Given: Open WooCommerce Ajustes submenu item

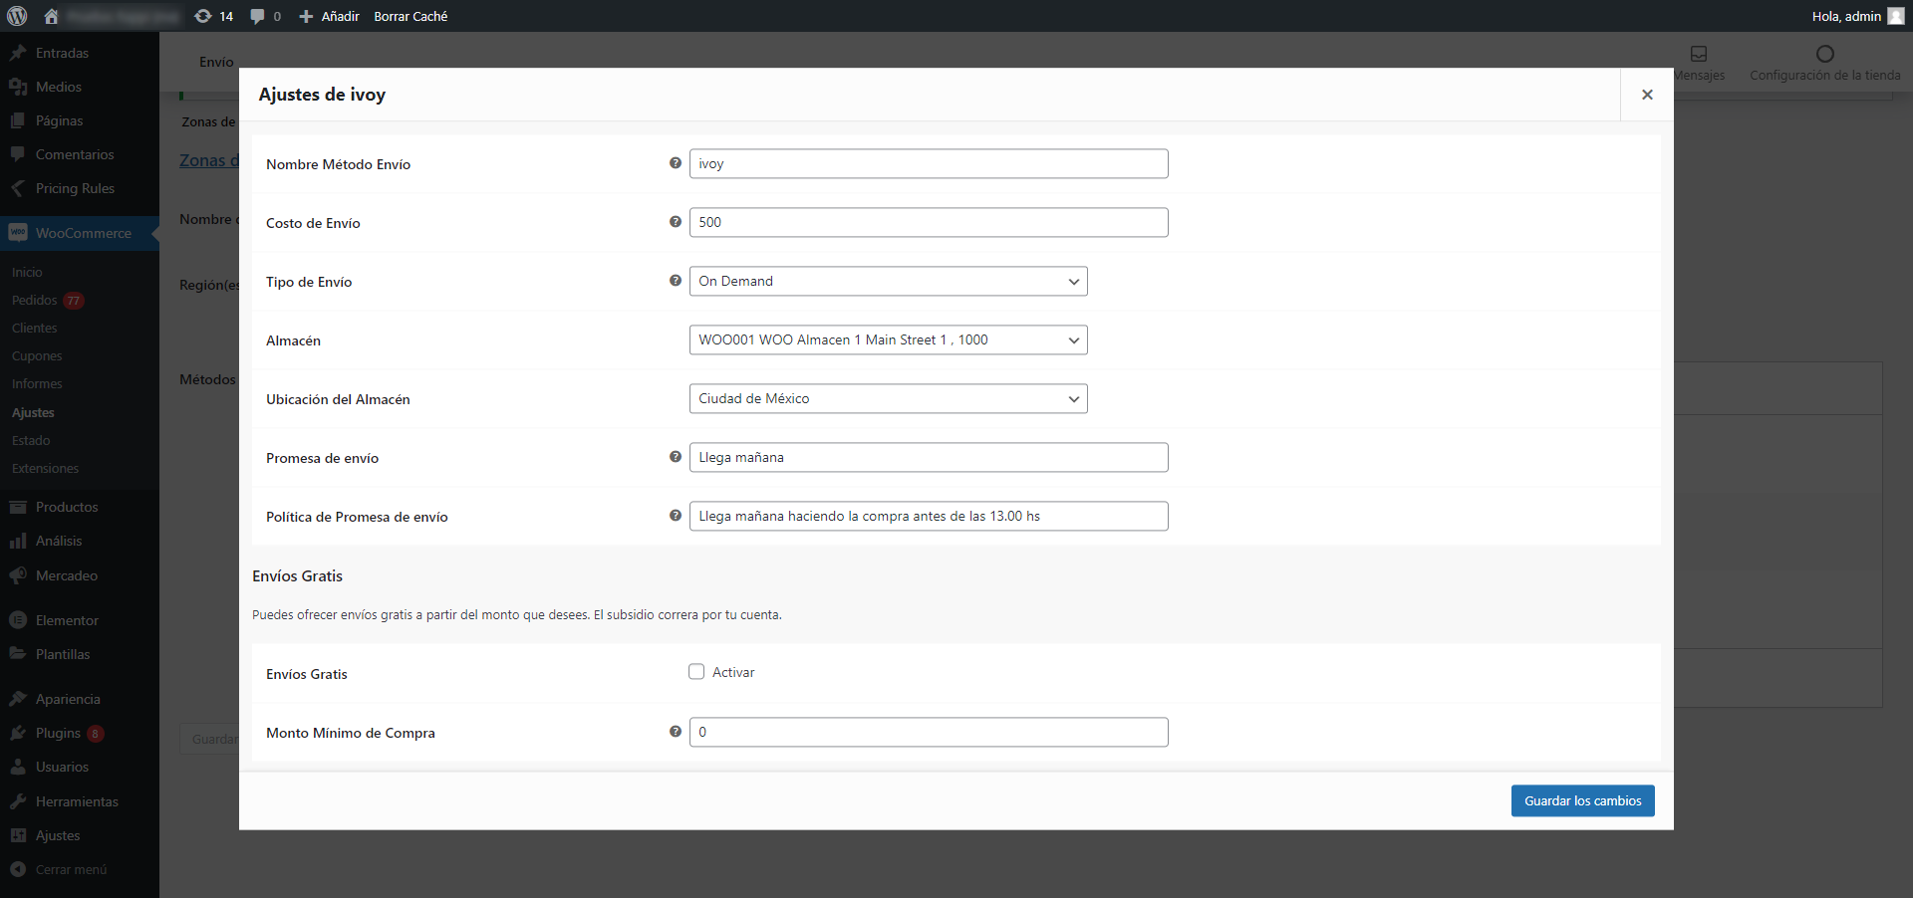Looking at the screenshot, I should 33,412.
